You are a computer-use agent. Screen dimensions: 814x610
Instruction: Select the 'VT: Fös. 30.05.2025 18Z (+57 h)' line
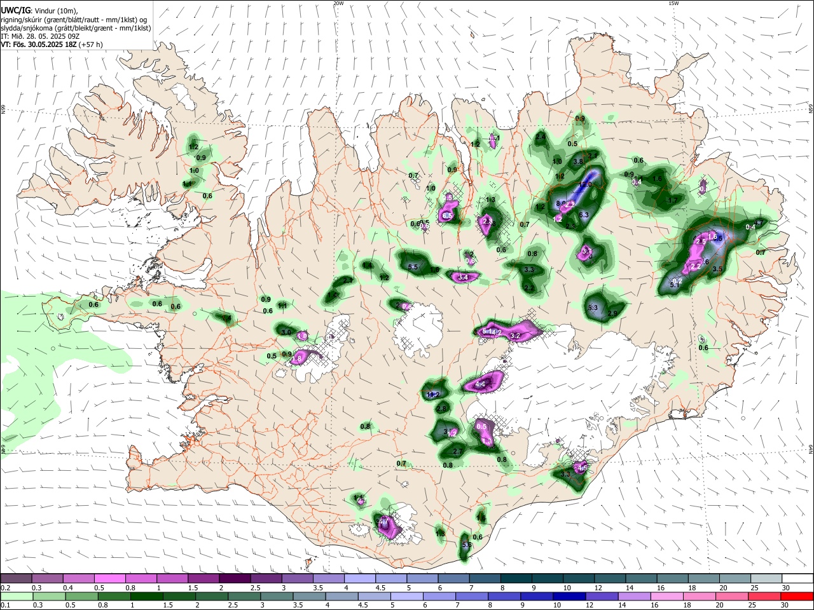pos(52,44)
